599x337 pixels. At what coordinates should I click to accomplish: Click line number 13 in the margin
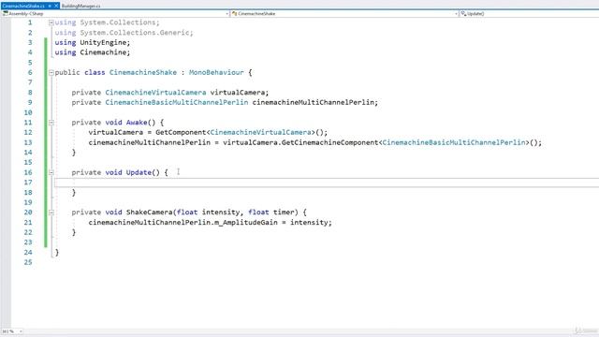28,142
